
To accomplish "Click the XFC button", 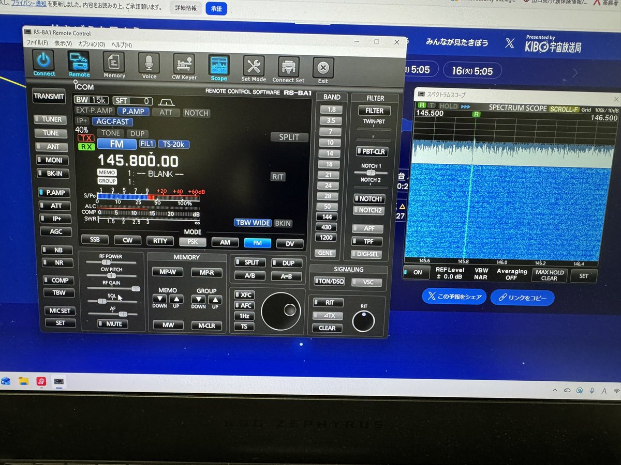I will (x=244, y=295).
